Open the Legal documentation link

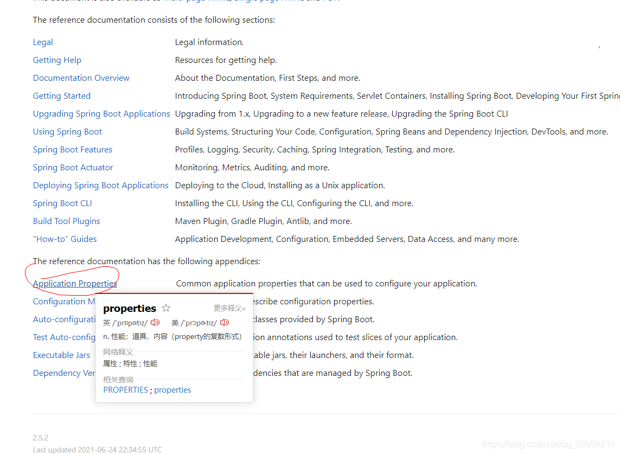point(43,42)
